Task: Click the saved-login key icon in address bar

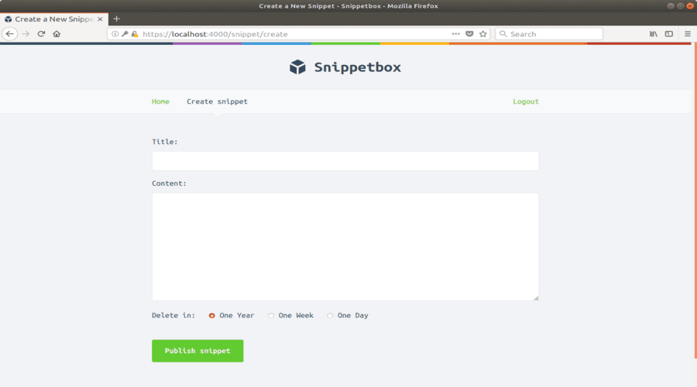Action: coord(125,34)
